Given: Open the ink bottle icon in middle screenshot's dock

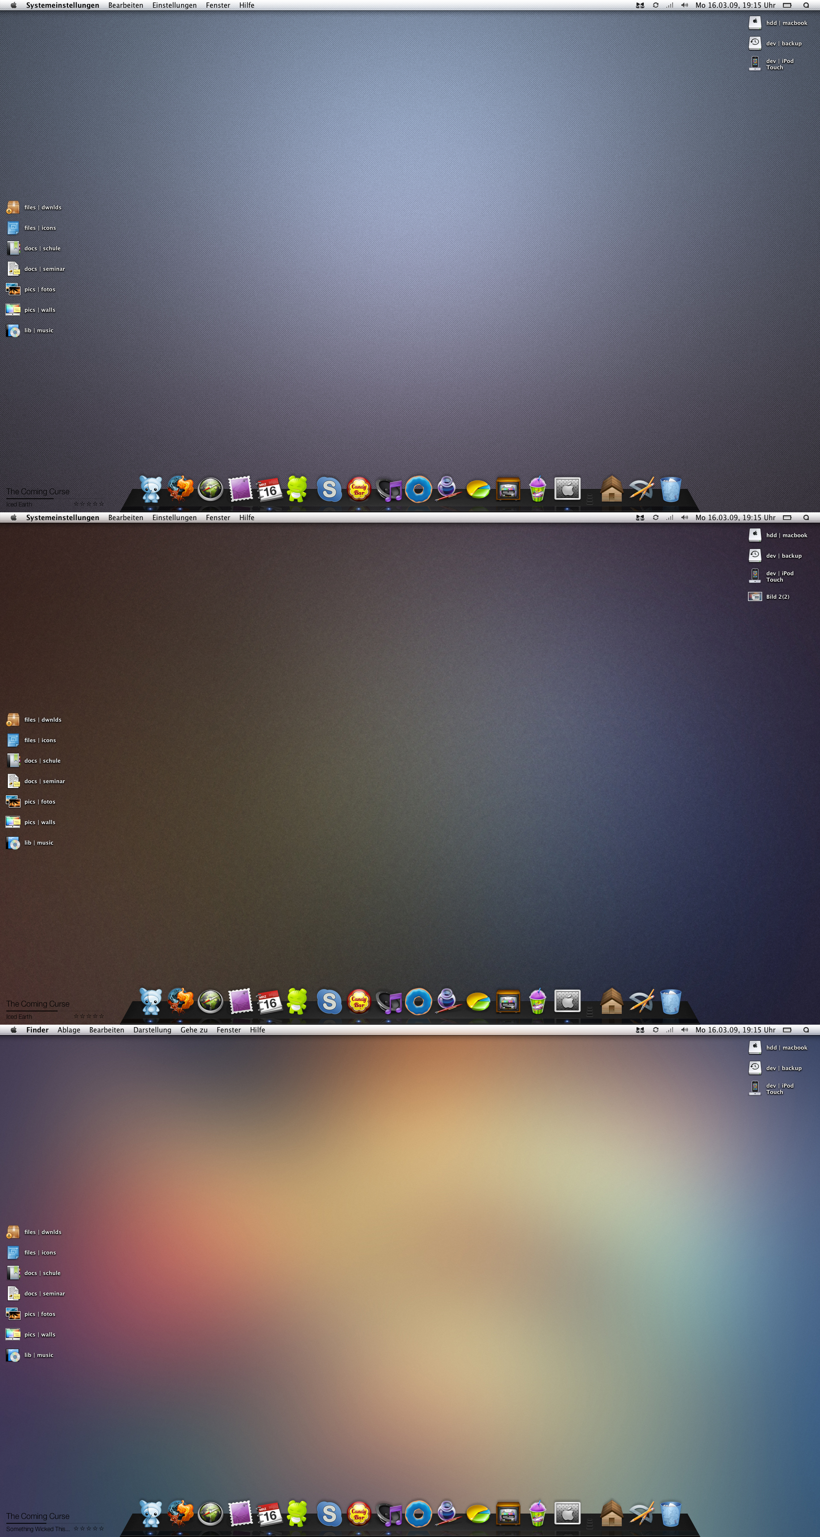Looking at the screenshot, I should point(448,1002).
